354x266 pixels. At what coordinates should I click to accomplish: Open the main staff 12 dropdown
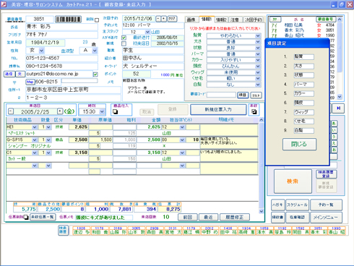click(x=147, y=32)
